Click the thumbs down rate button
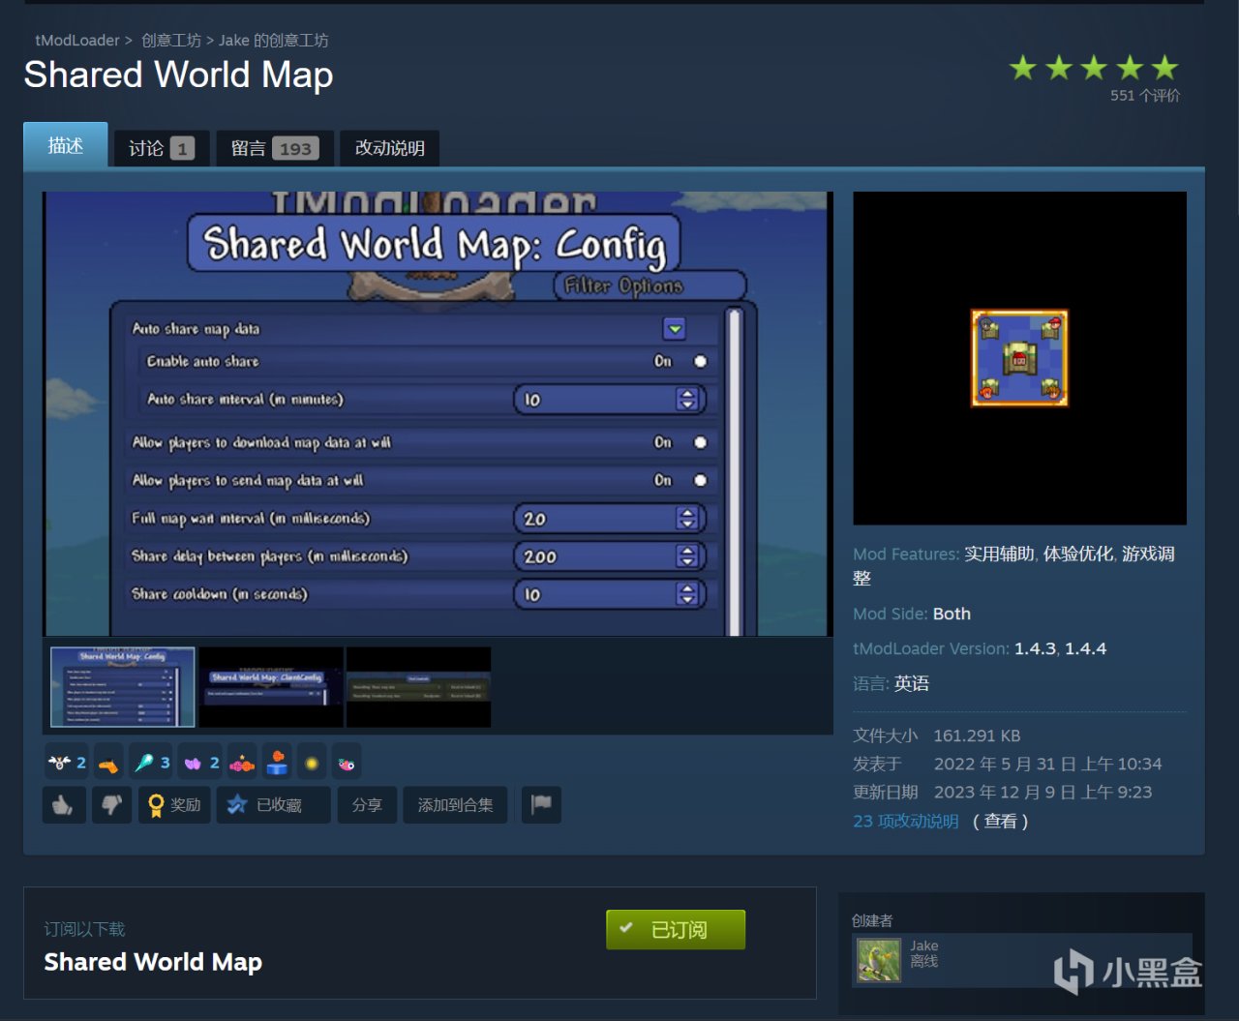 (x=111, y=805)
